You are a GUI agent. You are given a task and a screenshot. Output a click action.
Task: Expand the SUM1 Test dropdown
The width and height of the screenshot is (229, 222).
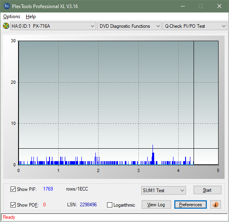coord(163,191)
